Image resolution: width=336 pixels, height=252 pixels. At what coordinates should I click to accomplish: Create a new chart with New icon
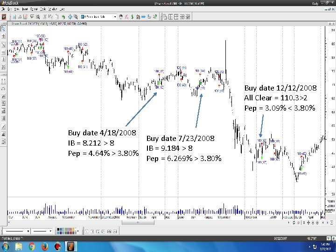click(14, 17)
